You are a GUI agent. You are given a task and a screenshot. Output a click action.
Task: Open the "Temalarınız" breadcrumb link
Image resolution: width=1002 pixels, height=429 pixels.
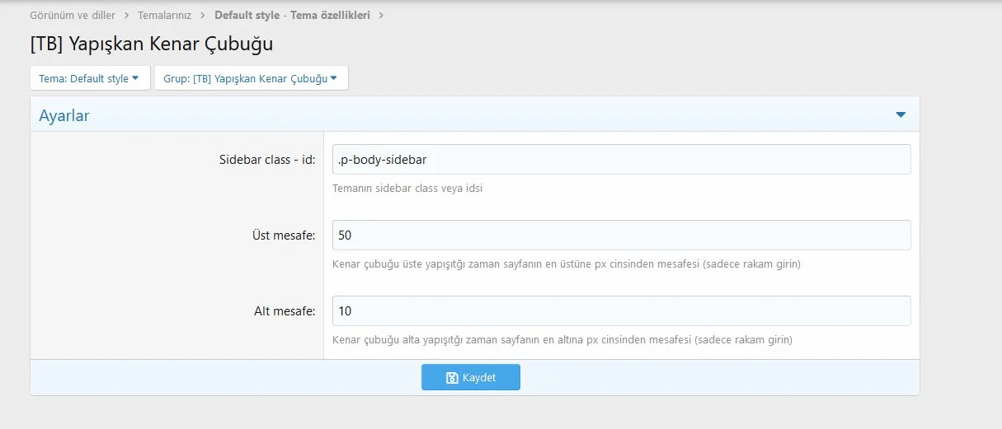[x=162, y=15]
